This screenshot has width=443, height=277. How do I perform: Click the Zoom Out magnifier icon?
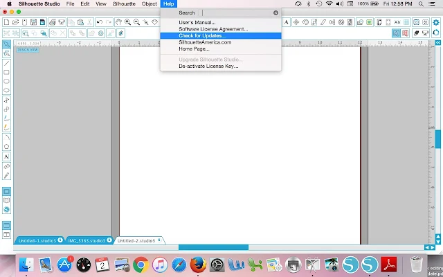pyautogui.click(x=137, y=22)
